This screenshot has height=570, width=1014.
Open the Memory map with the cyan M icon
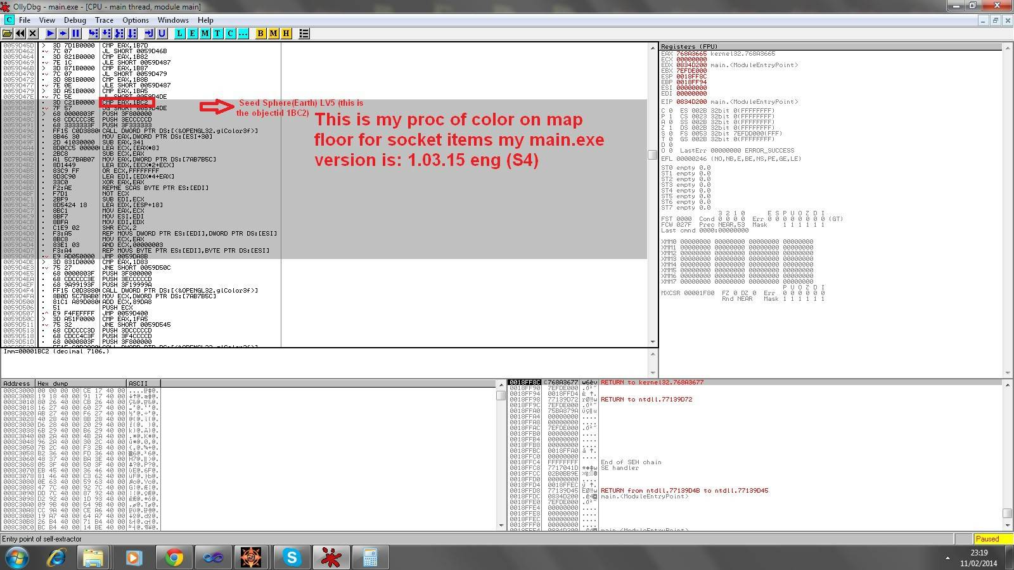coord(205,33)
